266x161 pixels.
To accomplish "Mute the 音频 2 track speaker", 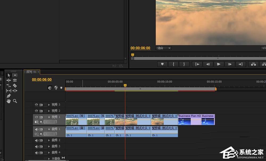I will tap(36, 140).
